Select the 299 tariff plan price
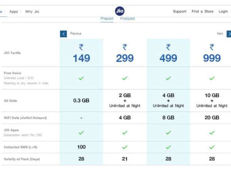231x173 pixels. coord(125,58)
